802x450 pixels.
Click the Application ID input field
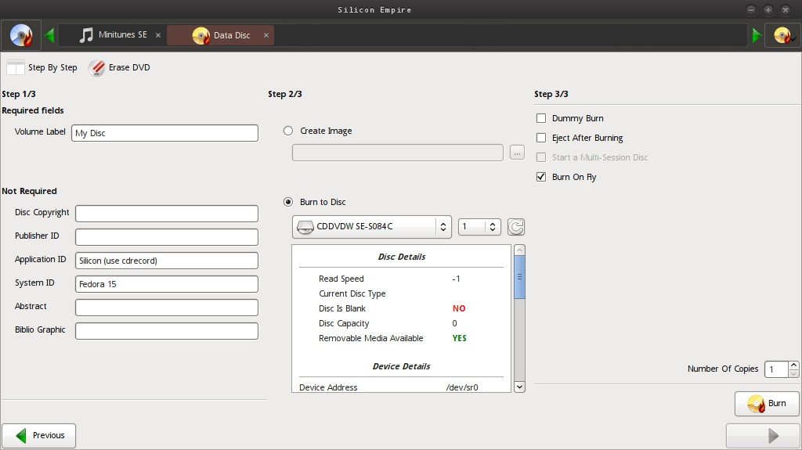(x=167, y=261)
